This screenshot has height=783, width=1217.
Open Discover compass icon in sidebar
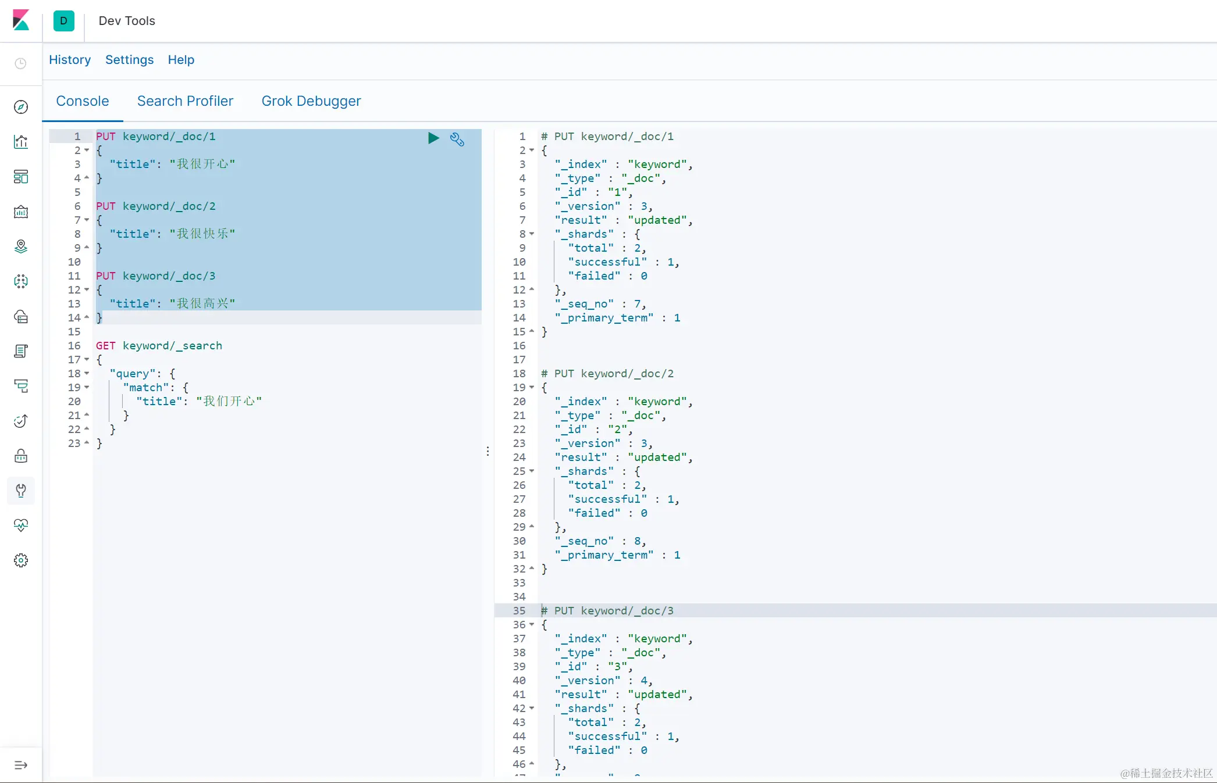coord(21,107)
